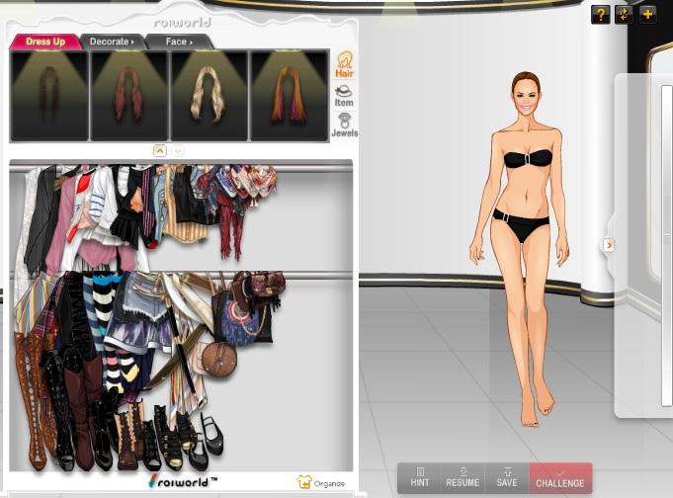Open the Decorate tab
The height and width of the screenshot is (498, 673).
[x=111, y=41]
